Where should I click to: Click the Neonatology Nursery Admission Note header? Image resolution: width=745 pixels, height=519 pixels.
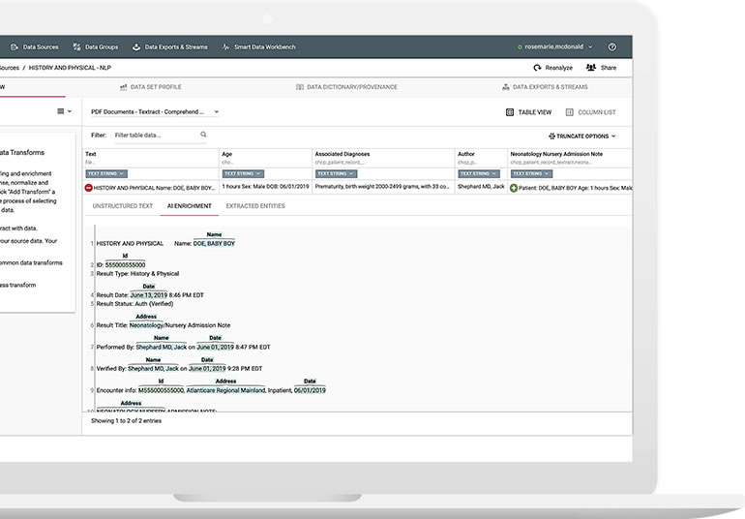pos(570,158)
